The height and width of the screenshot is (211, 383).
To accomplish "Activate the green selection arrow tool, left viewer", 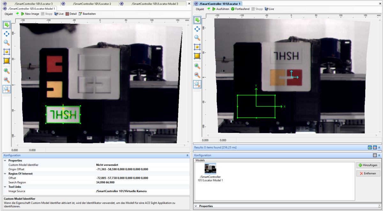I will 6,25.
